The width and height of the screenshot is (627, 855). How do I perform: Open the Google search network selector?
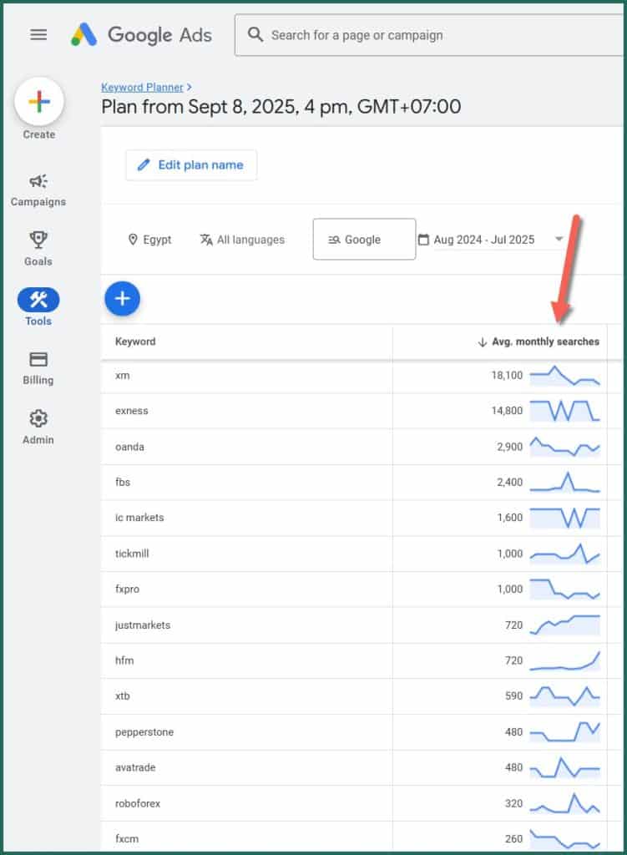[x=364, y=240]
